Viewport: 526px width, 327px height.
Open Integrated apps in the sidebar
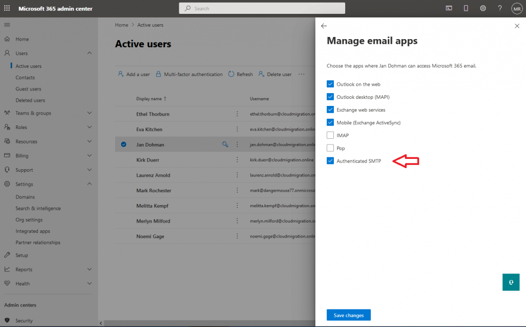point(33,231)
